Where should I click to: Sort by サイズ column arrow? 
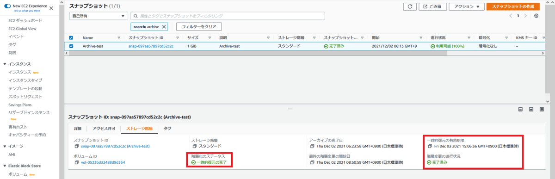point(210,38)
